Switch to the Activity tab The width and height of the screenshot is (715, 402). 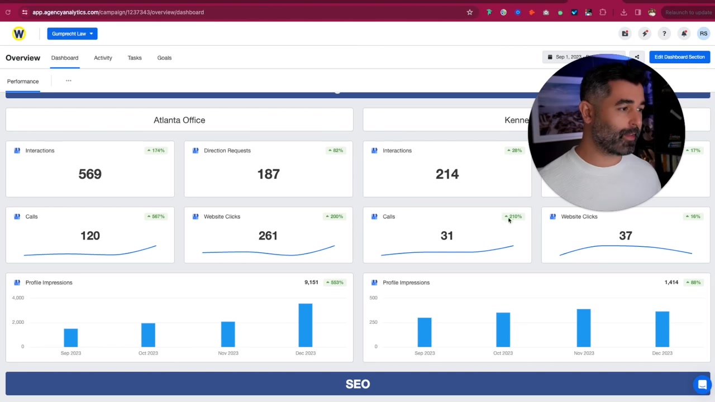103,58
